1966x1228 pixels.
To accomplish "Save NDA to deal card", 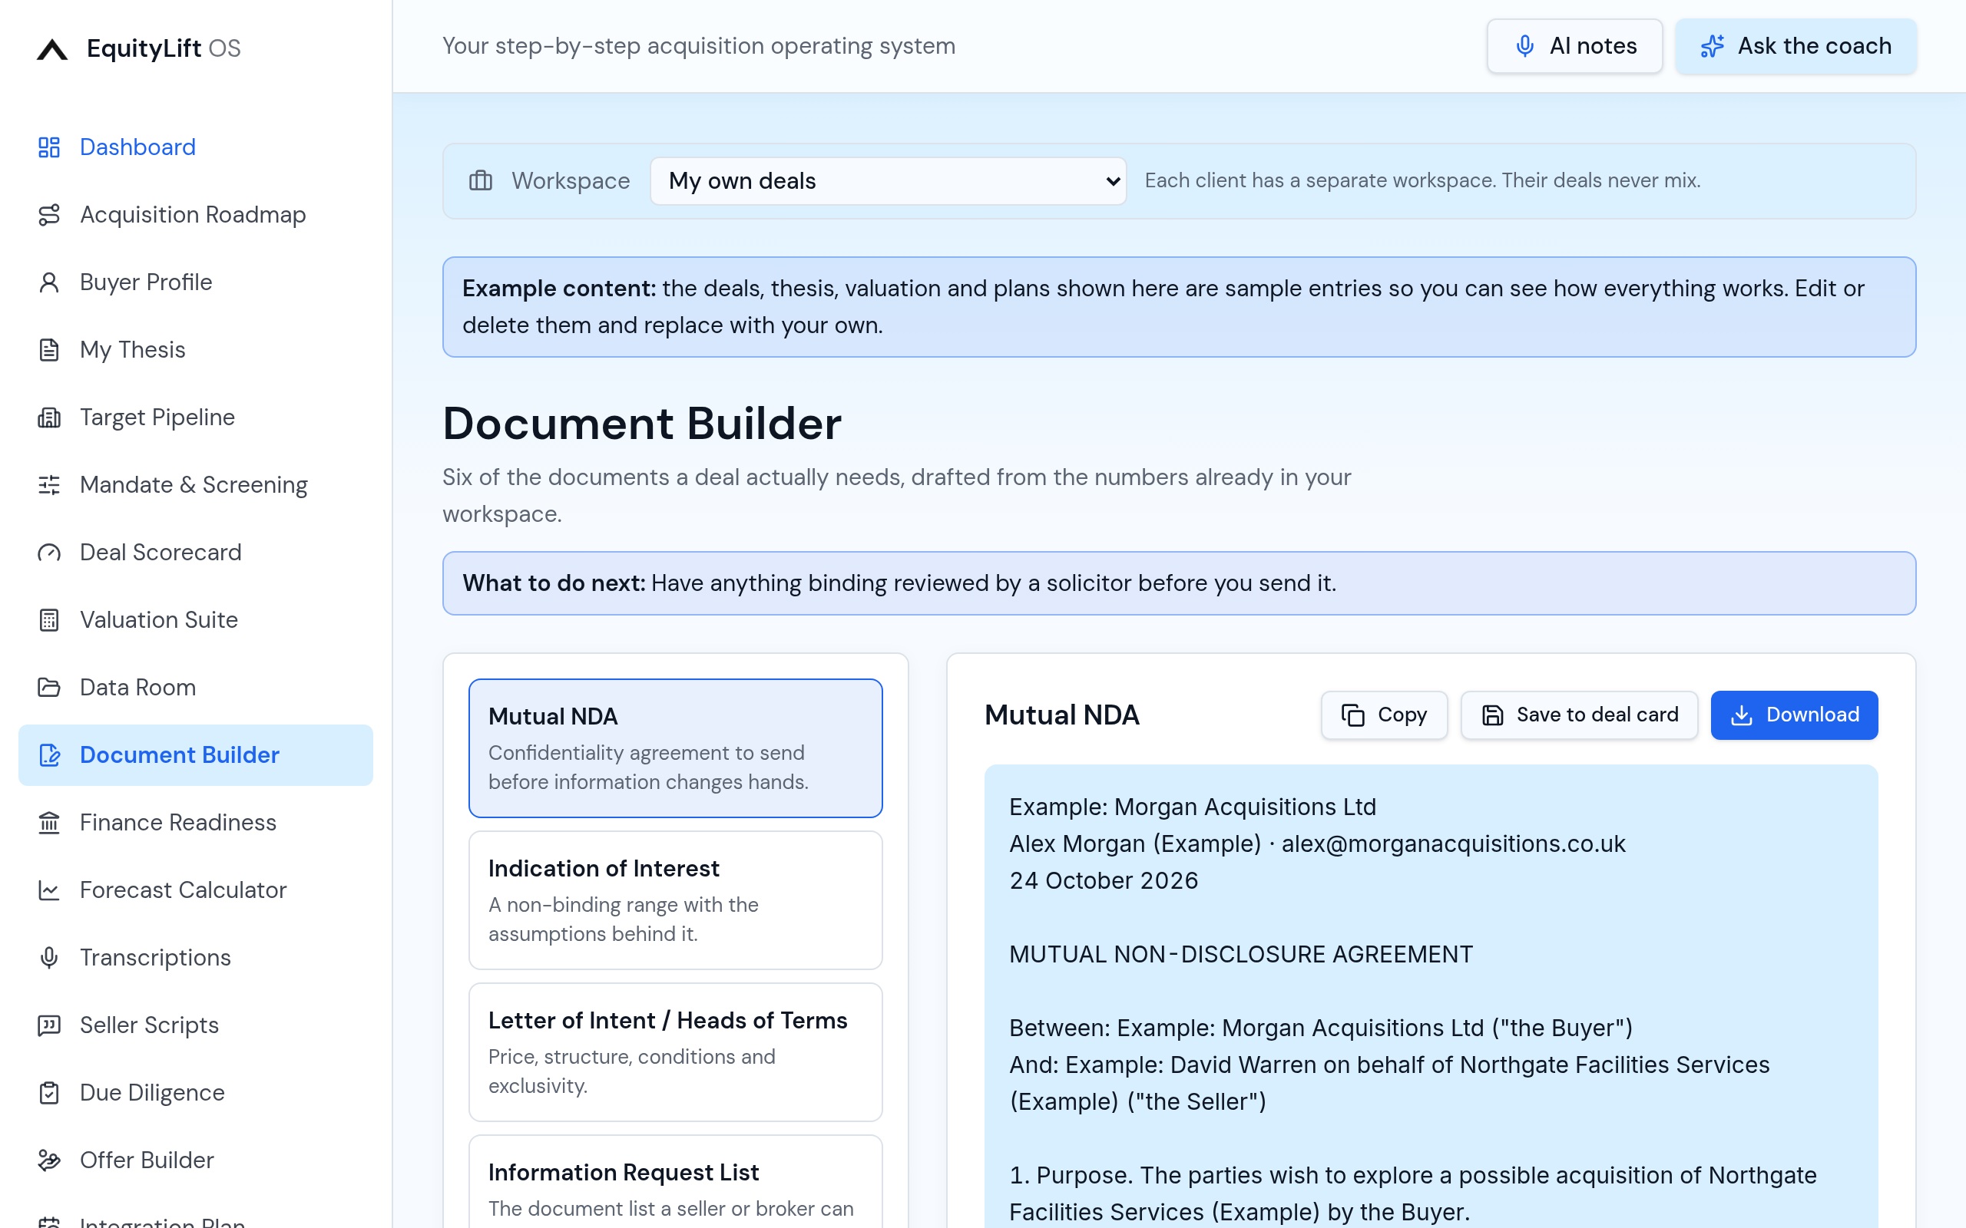I will coord(1578,715).
